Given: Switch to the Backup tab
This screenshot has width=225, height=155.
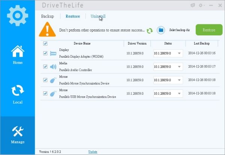Looking at the screenshot, I should 47,16.
